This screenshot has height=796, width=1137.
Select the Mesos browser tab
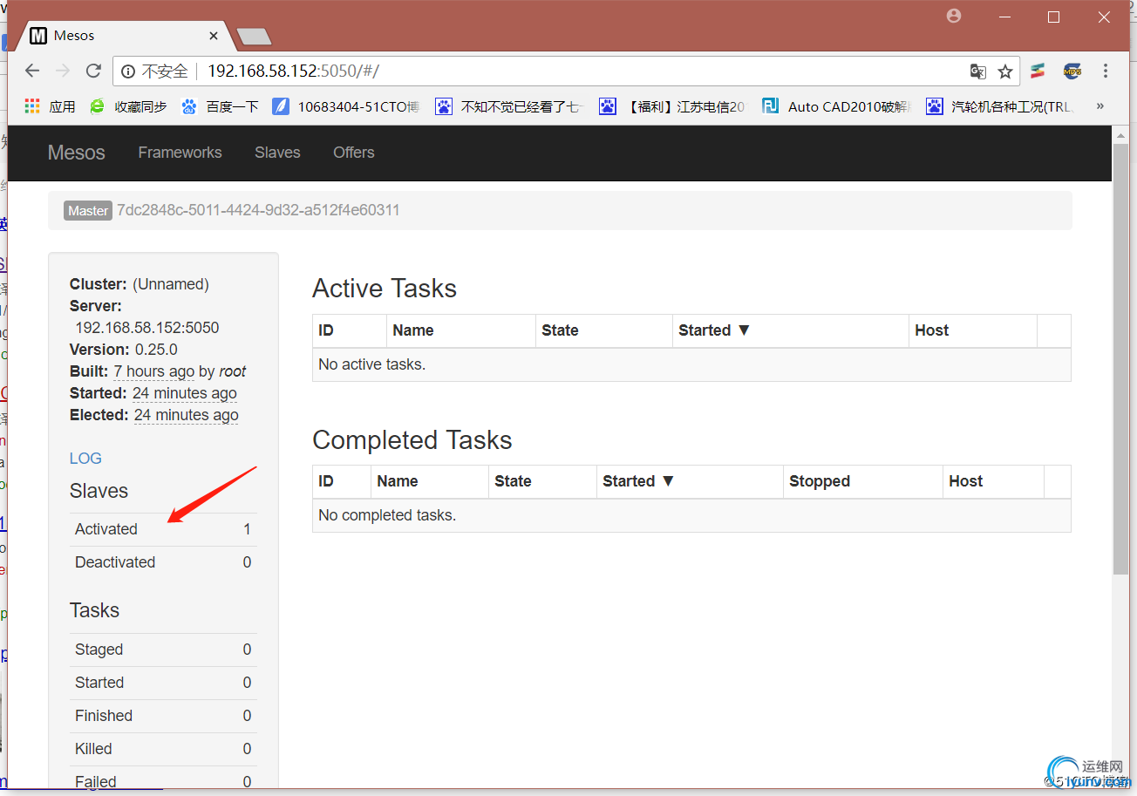pyautogui.click(x=124, y=36)
